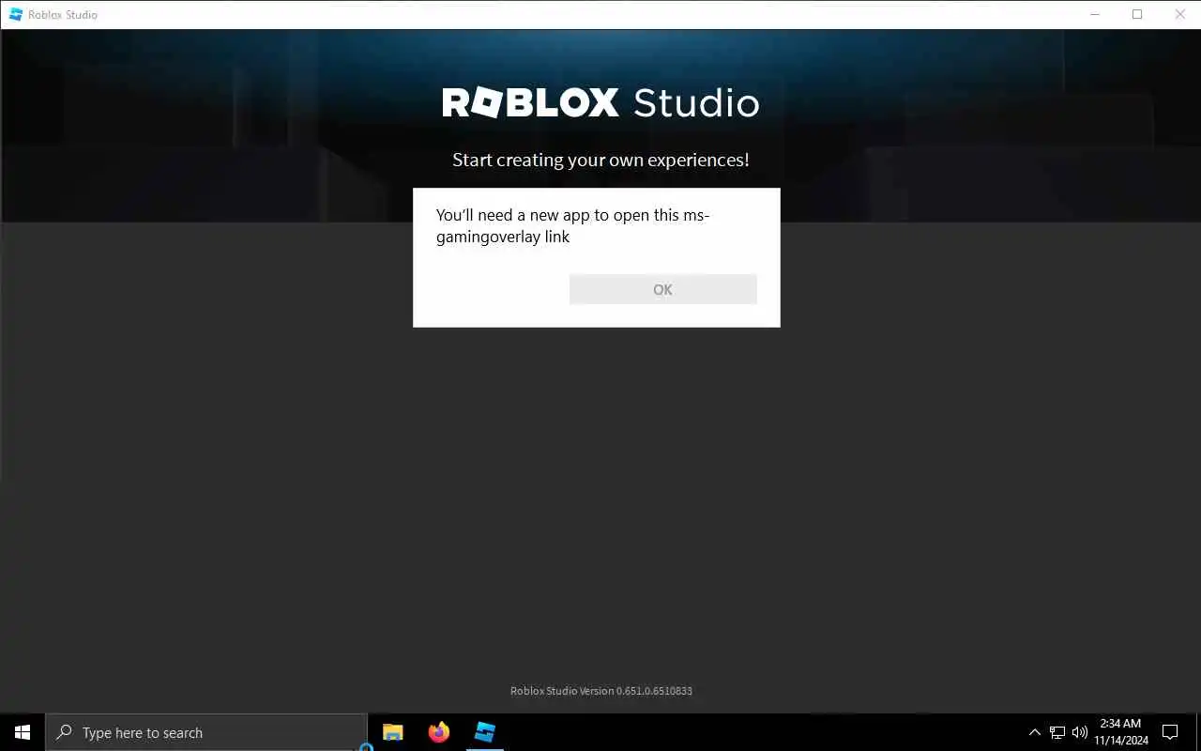Click the search magnifier icon in taskbar

pyautogui.click(x=64, y=732)
